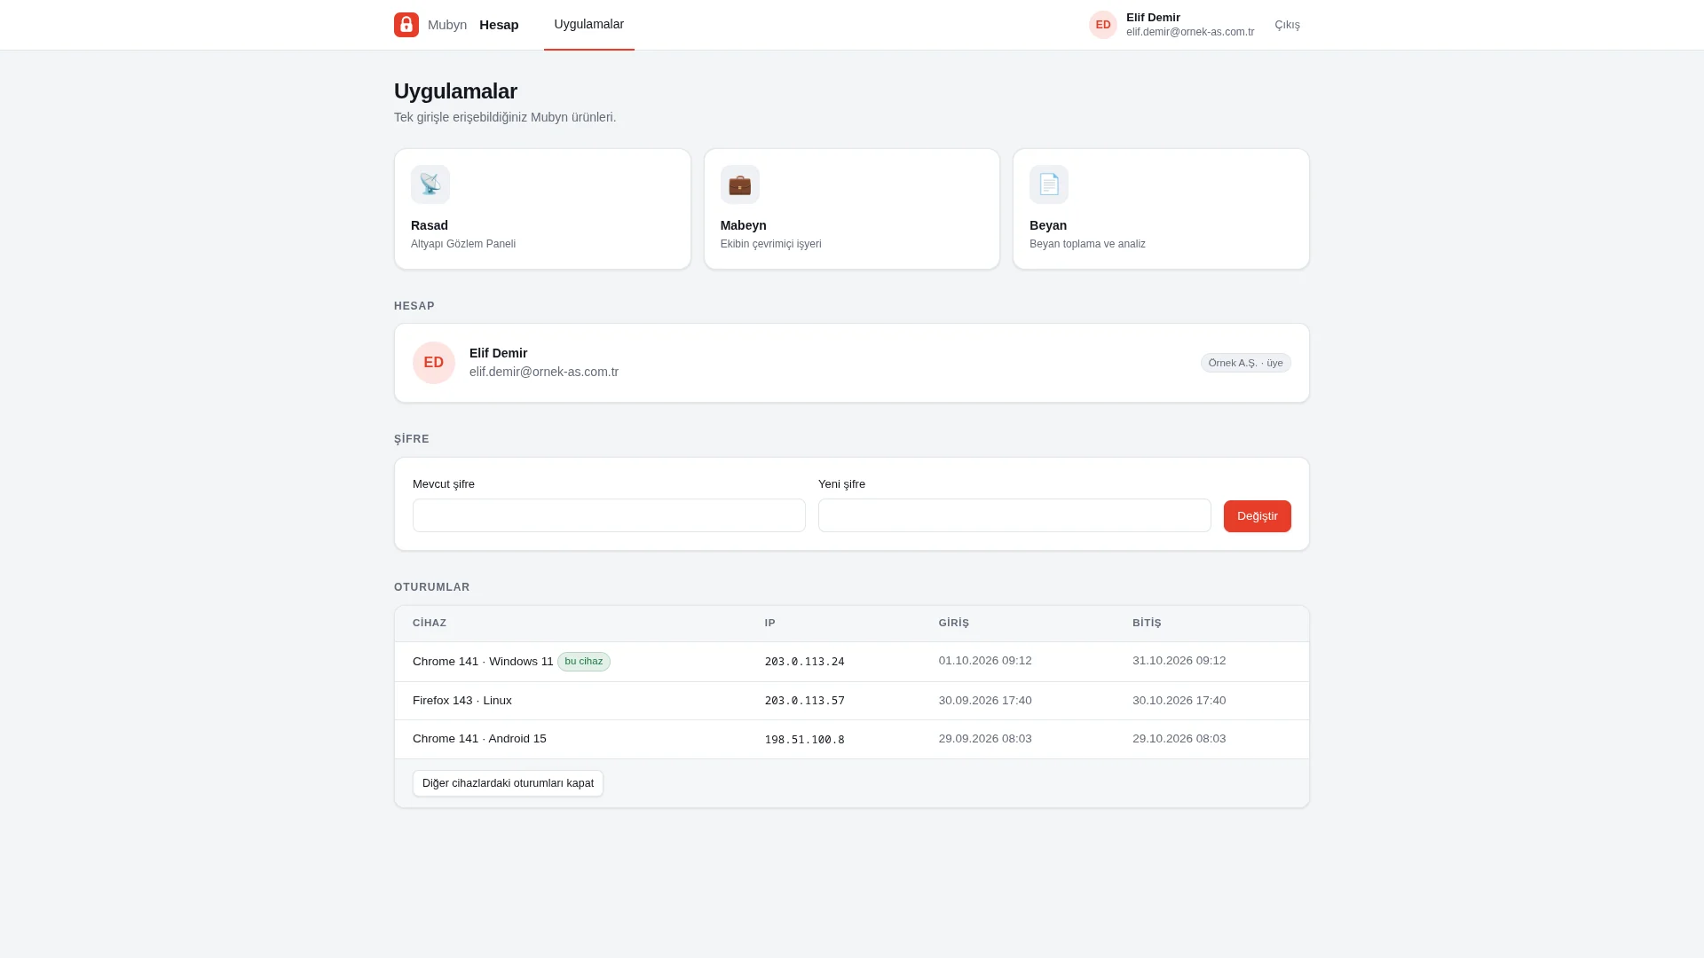Click the Değiştir password button
This screenshot has width=1704, height=958.
[x=1258, y=516]
